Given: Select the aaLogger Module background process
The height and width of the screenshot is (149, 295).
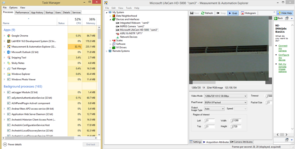Looking at the screenshot, I should pyautogui.click(x=25, y=92).
